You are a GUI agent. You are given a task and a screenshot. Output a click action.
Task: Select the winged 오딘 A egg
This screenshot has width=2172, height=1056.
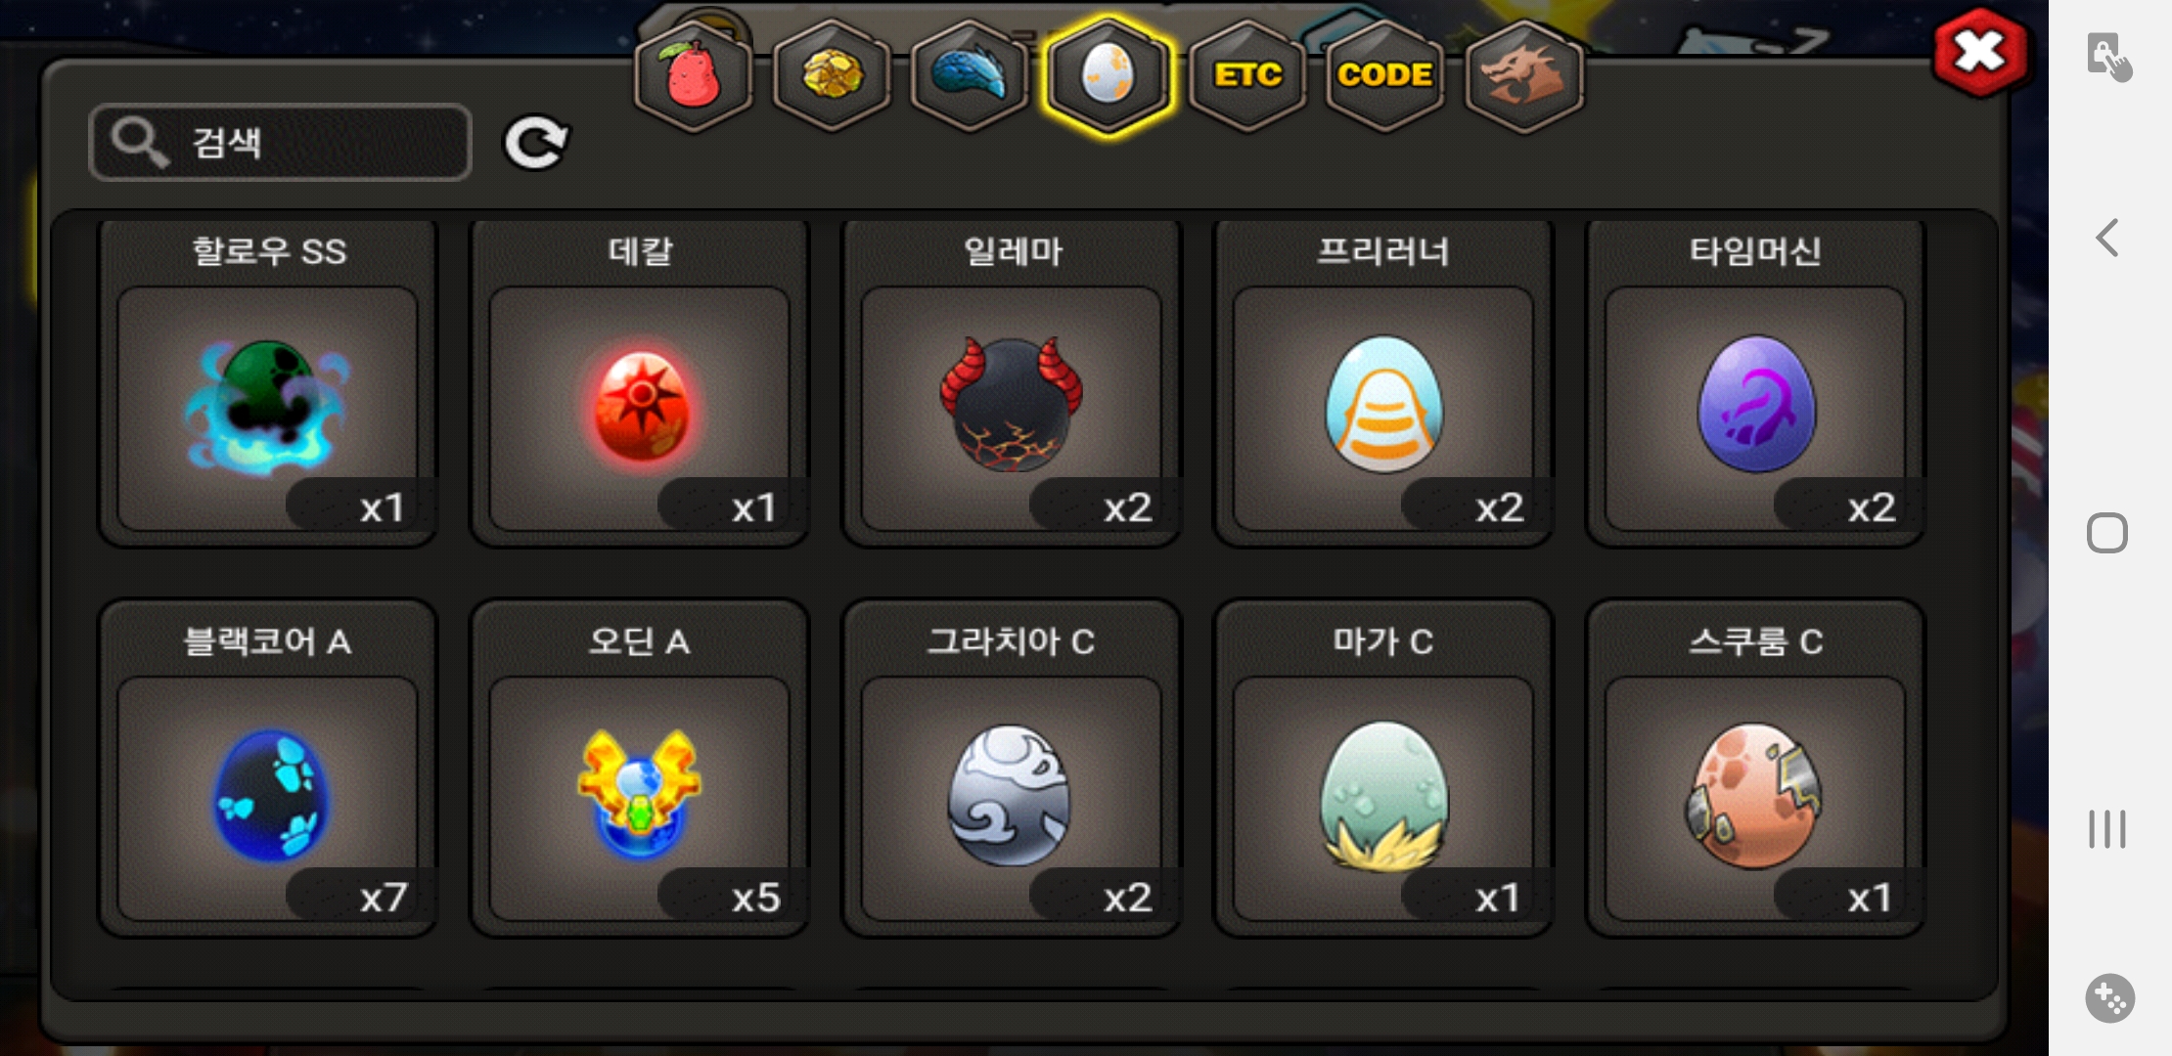(x=640, y=769)
